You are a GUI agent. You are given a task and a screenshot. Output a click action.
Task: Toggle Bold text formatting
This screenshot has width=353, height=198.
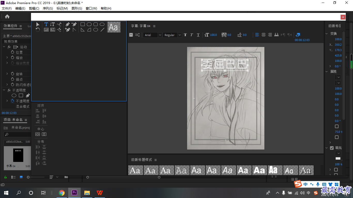[185, 35]
